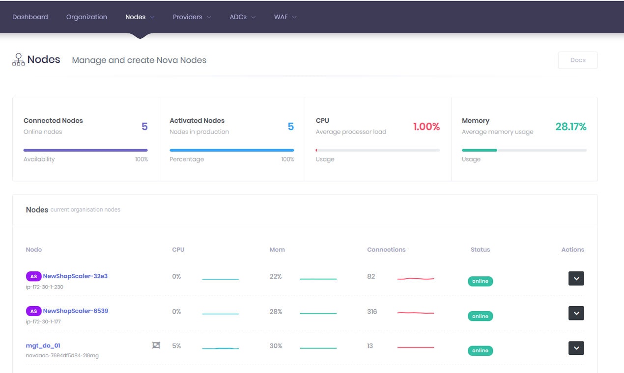Open actions dropdown for mgt_do_01
The width and height of the screenshot is (624, 373).
(576, 348)
